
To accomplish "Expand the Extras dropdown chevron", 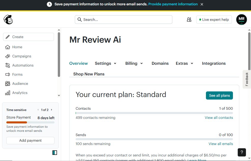I will [x=192, y=63].
